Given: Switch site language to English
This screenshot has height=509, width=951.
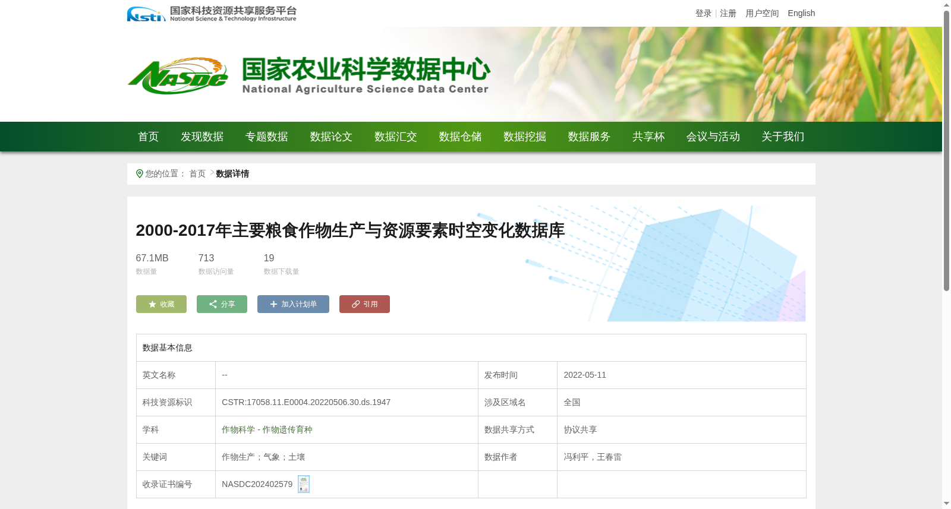Looking at the screenshot, I should pyautogui.click(x=801, y=13).
